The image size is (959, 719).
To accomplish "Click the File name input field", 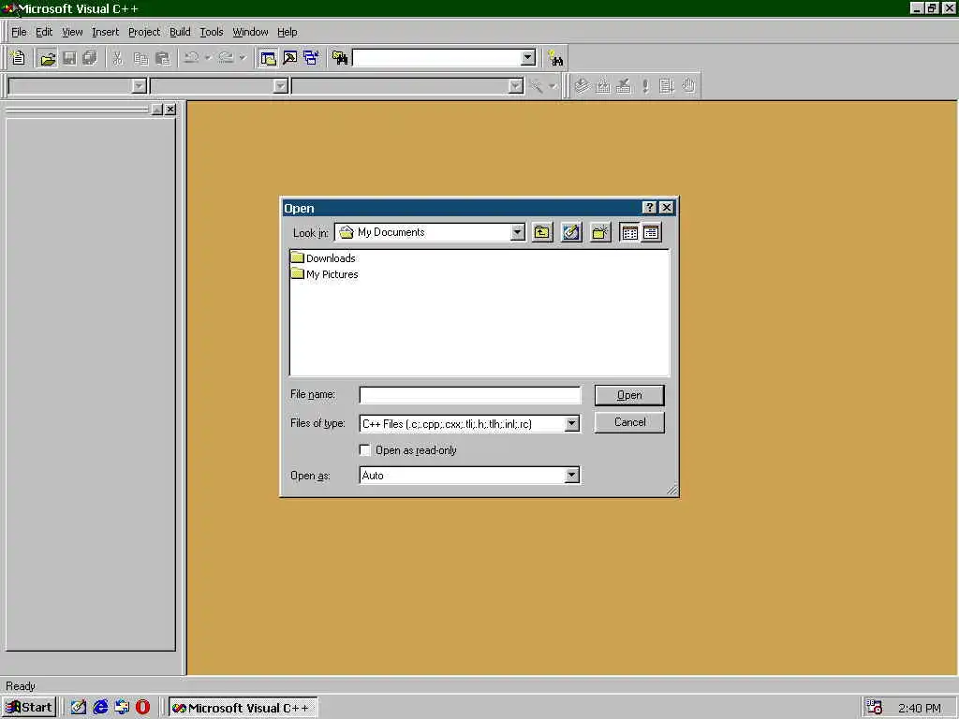I will 470,395.
